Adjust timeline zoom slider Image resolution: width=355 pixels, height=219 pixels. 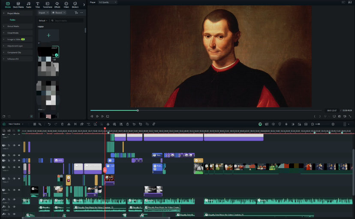tap(319, 124)
